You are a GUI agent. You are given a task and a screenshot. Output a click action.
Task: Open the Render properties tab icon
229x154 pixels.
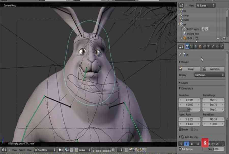click(x=187, y=47)
